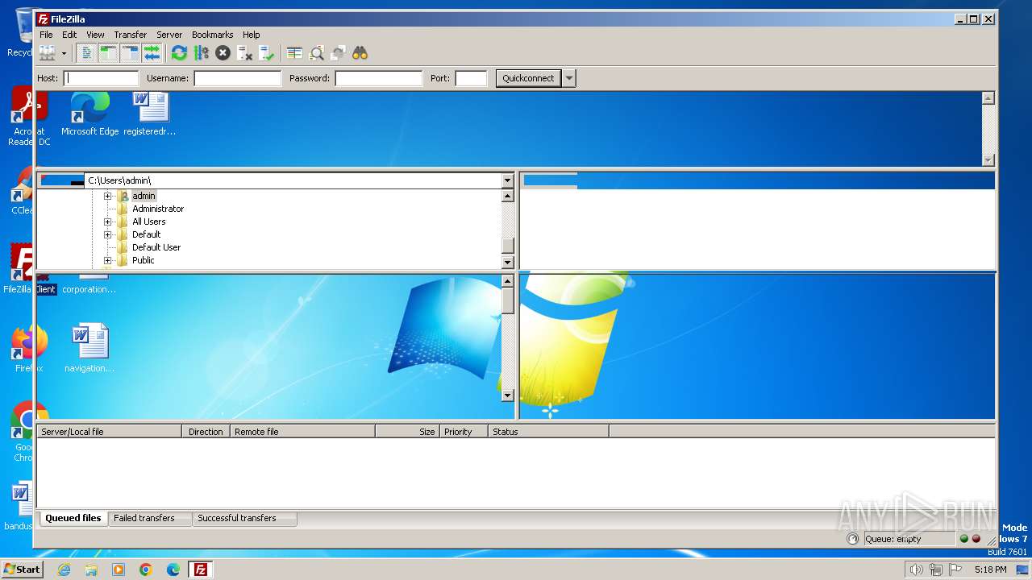Expand the admin folder node
Screen dimensions: 1032x580
click(107, 196)
